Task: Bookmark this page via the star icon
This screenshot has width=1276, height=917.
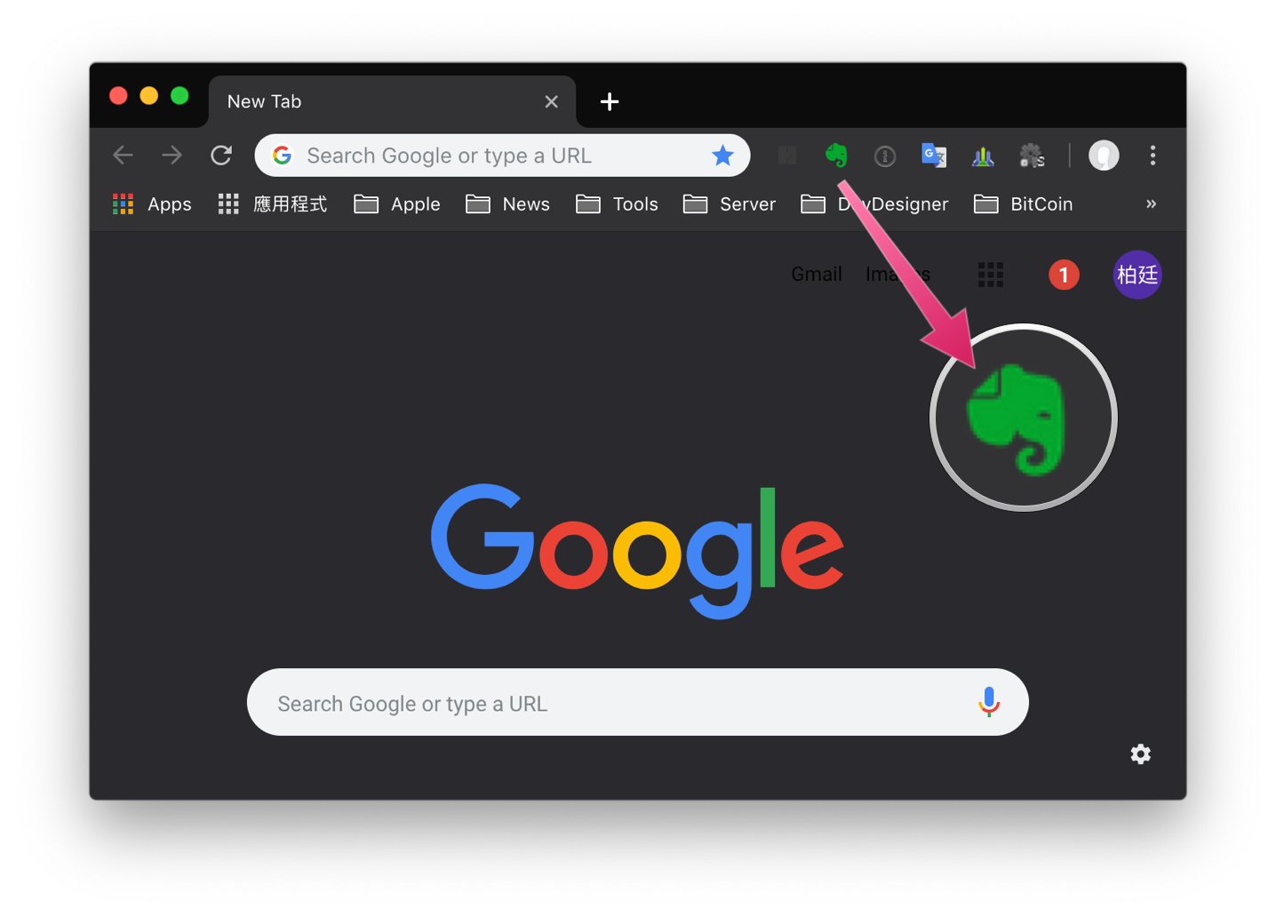Action: click(723, 155)
